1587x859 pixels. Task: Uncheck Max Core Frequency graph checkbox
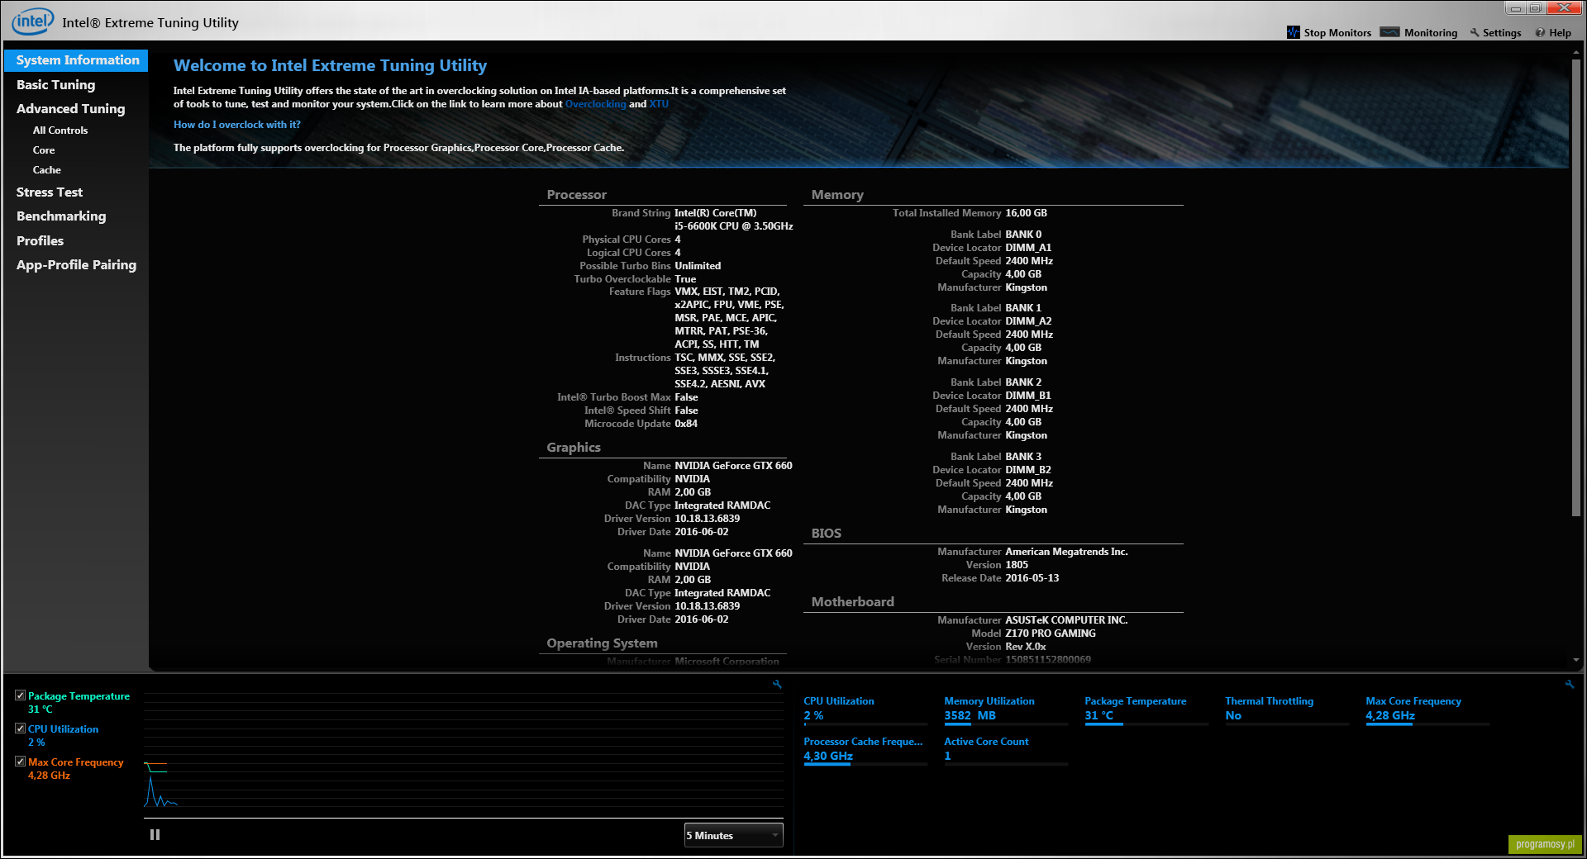click(20, 762)
